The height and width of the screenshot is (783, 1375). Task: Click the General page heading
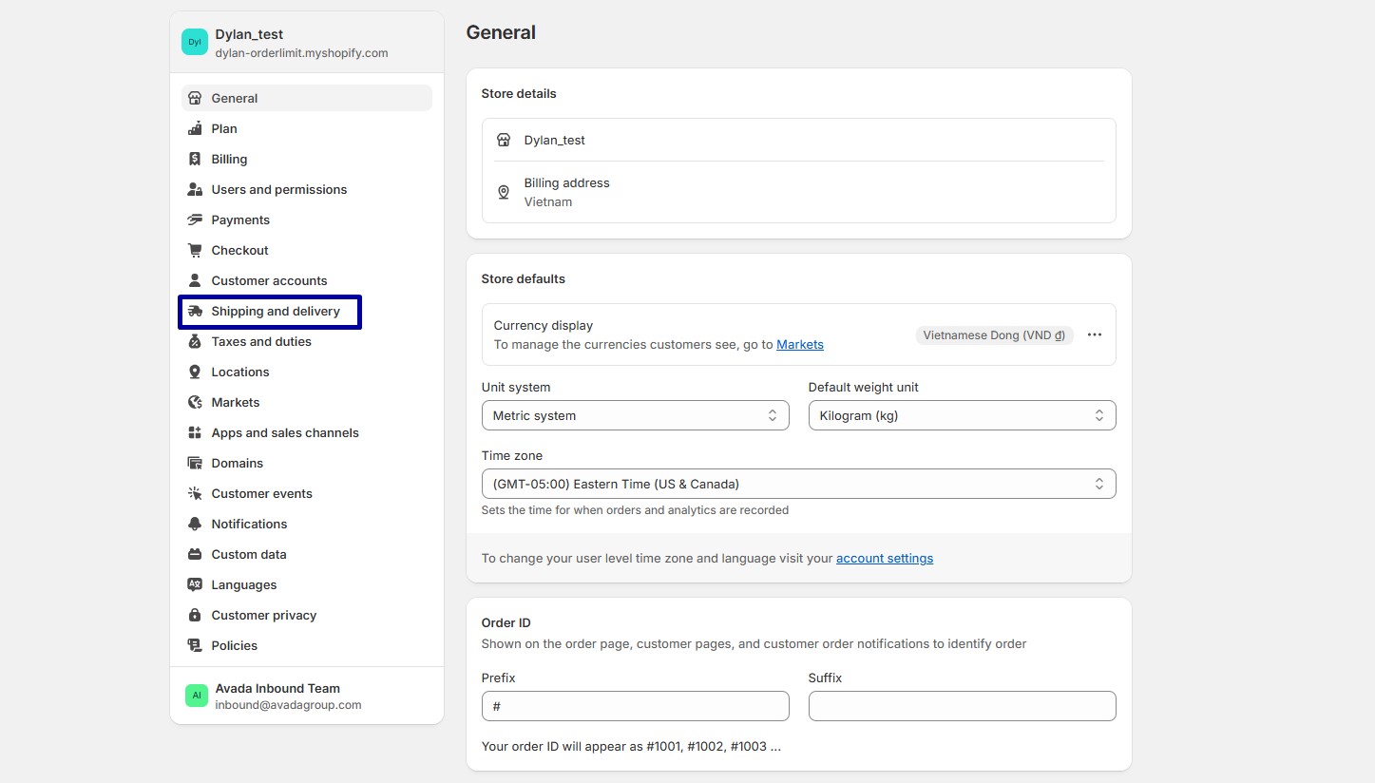pos(501,32)
